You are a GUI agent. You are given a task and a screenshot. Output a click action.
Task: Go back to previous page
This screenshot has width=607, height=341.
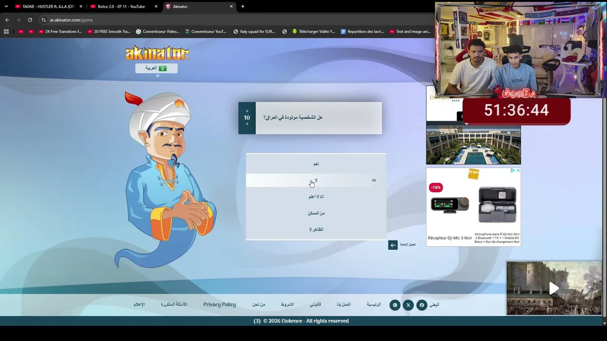tap(7, 20)
